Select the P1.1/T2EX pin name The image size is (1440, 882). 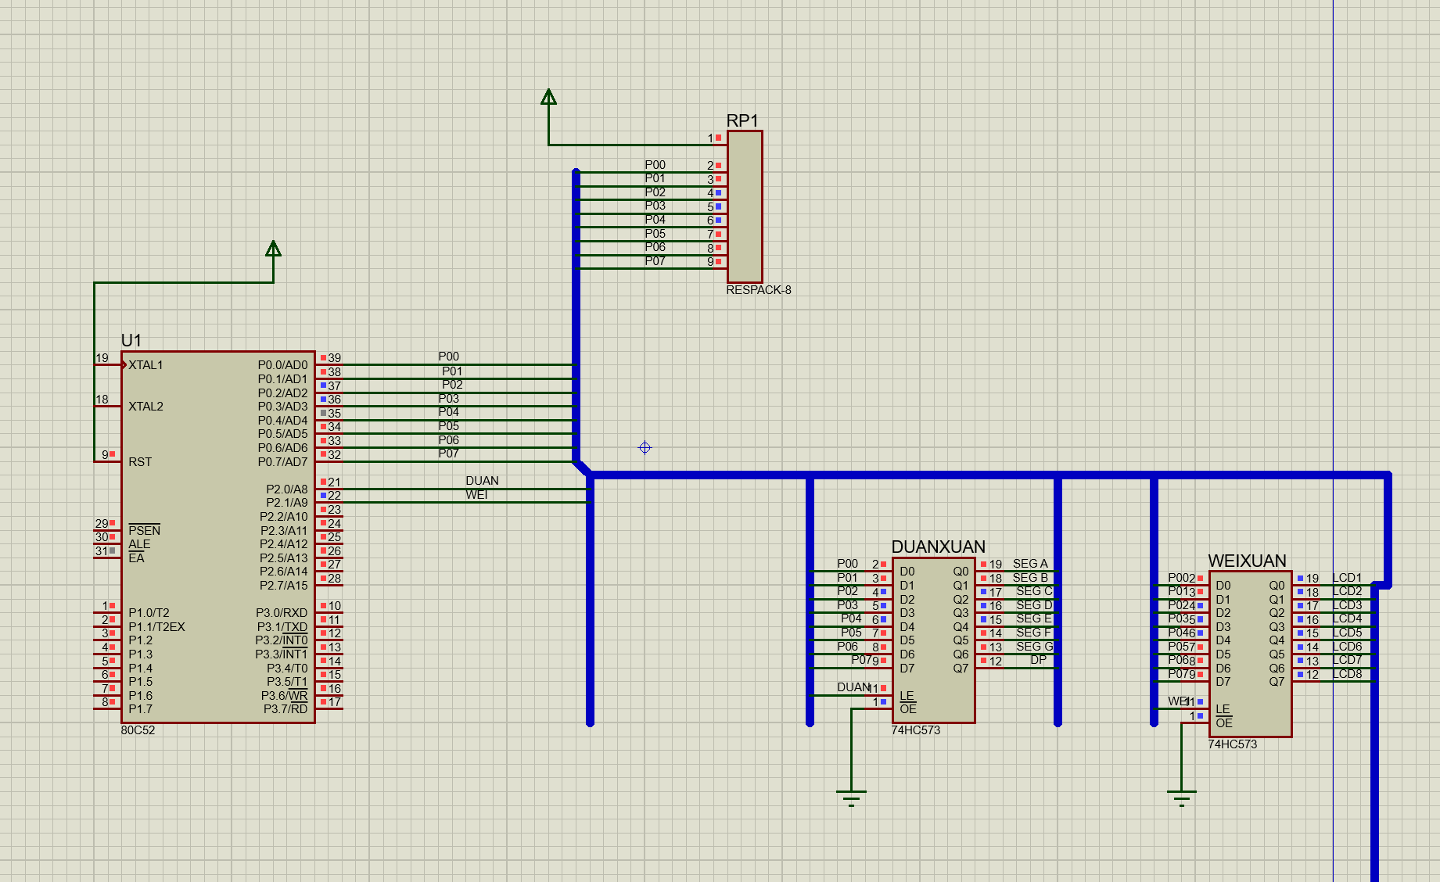[156, 627]
